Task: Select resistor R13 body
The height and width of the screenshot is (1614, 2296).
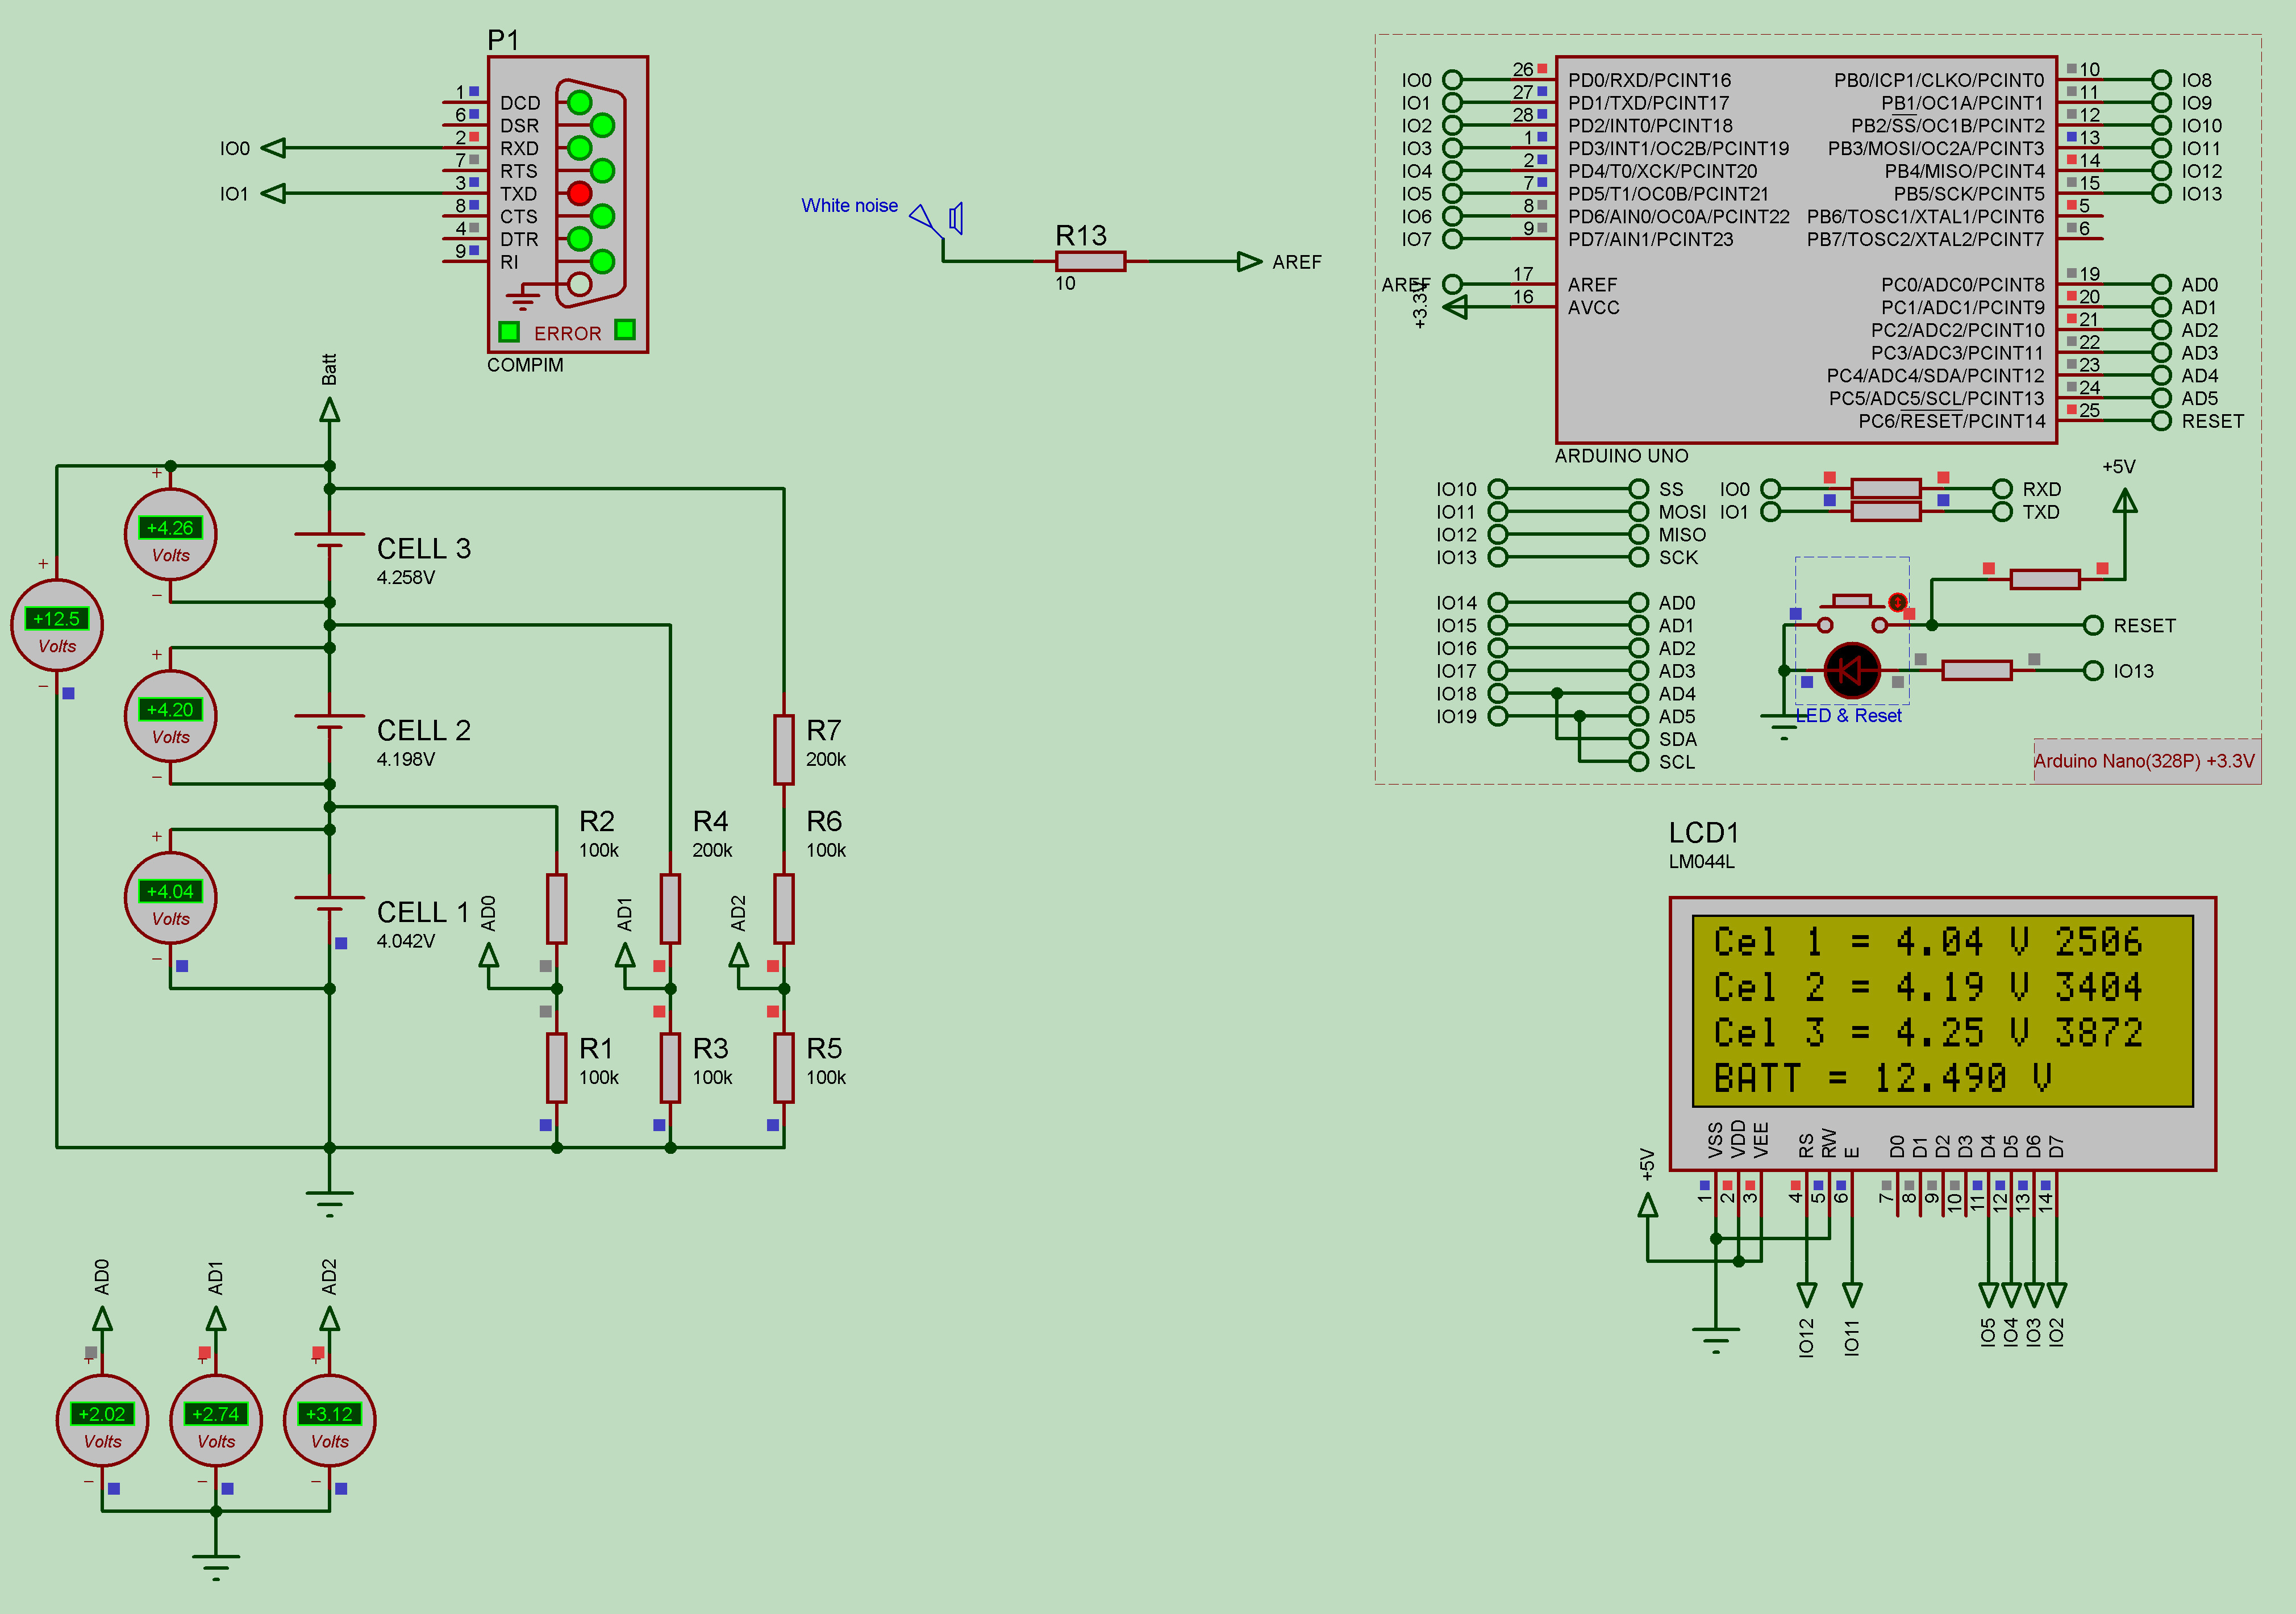Action: 1090,262
